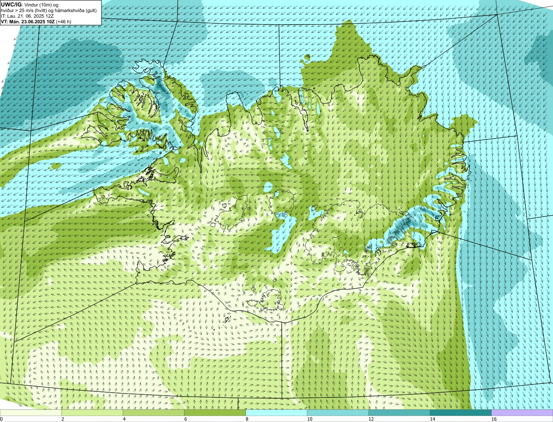553x422 pixels.
Task: Select the legend scale label "12"
Action: pos(371,419)
